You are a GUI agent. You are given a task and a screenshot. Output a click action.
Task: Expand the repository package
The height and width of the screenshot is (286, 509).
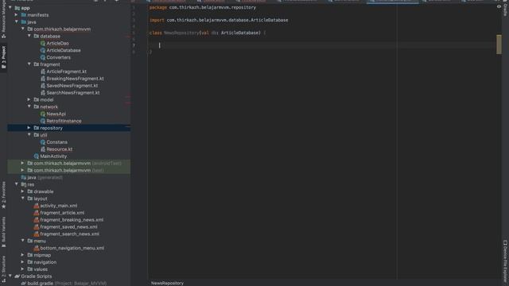29,128
